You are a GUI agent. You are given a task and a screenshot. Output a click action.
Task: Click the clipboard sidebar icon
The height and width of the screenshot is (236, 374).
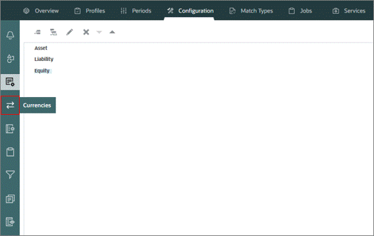[10, 152]
